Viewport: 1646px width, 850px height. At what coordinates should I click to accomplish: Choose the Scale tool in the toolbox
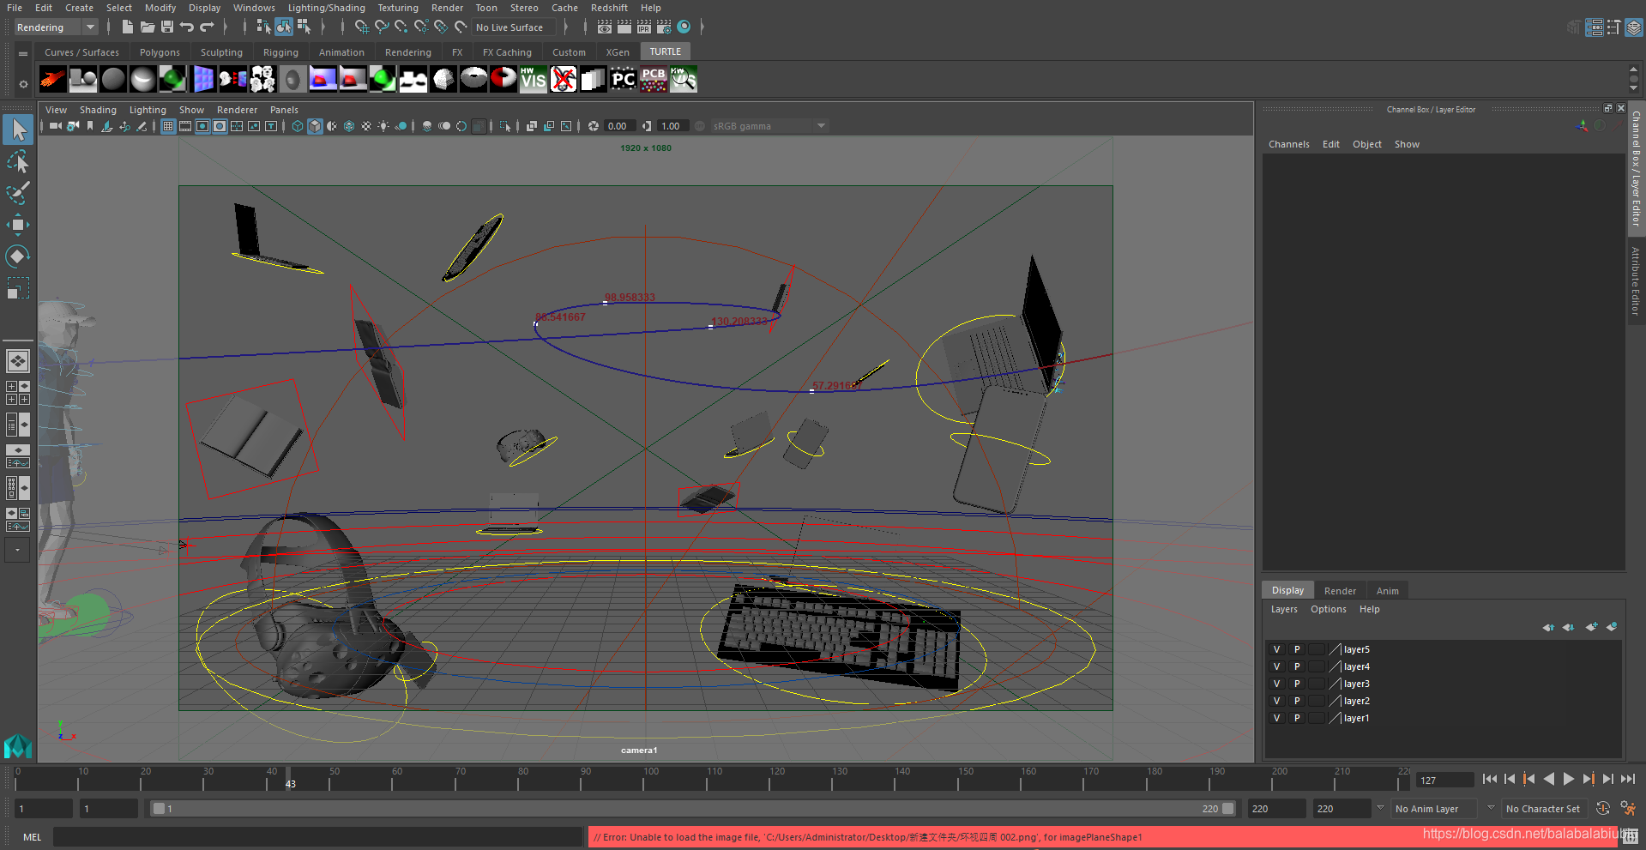click(x=18, y=288)
